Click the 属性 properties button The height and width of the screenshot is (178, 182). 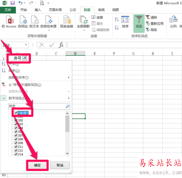pyautogui.click(x=97, y=24)
